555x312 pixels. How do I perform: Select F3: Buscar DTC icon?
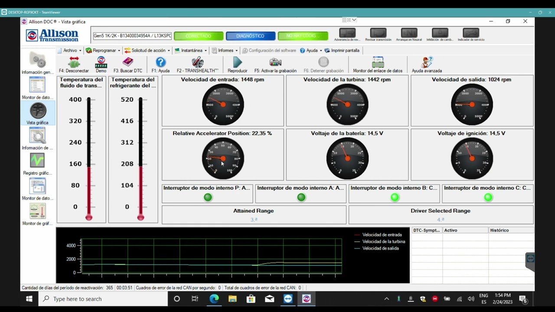pos(128,62)
